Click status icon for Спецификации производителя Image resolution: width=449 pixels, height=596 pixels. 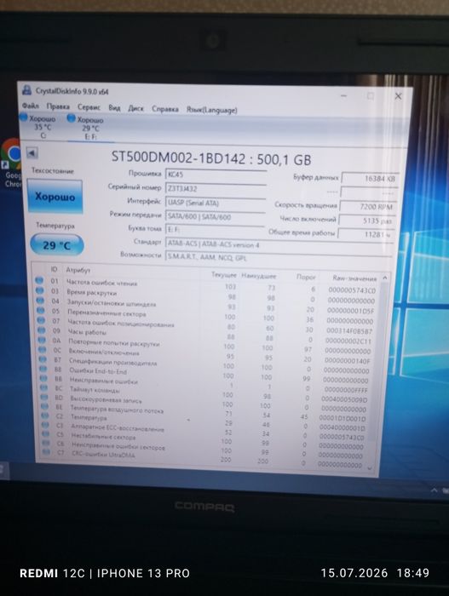(x=43, y=359)
